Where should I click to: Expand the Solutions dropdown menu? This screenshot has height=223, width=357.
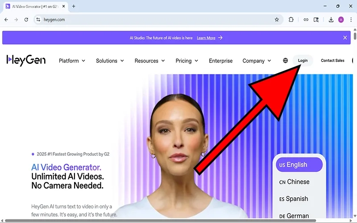click(x=110, y=61)
